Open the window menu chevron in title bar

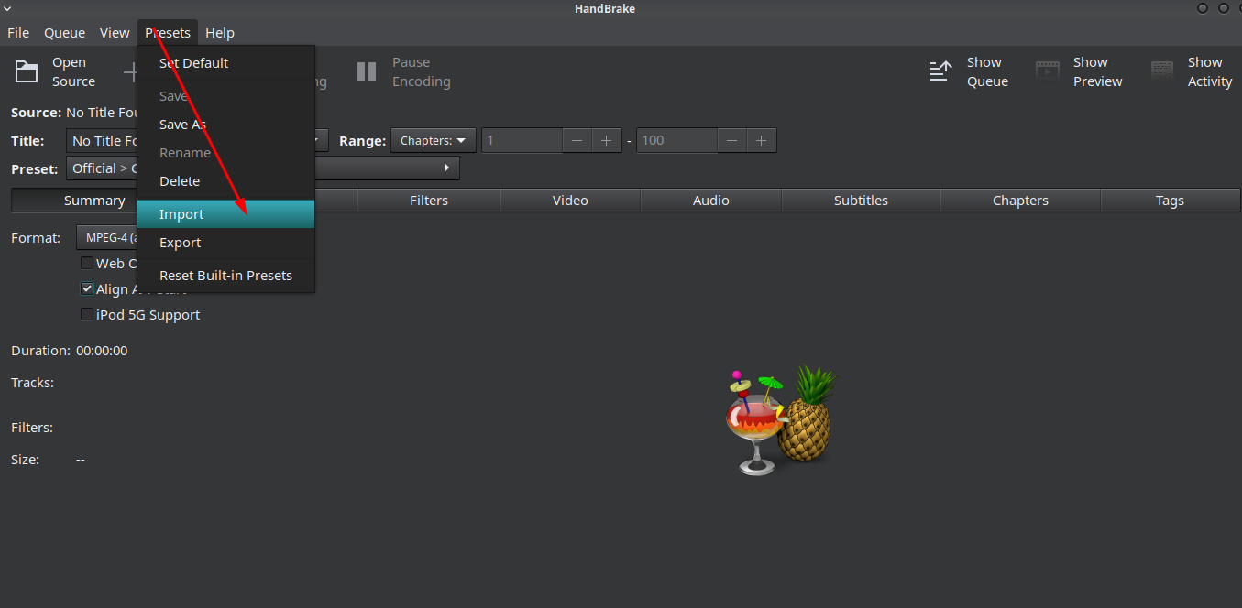pos(8,8)
